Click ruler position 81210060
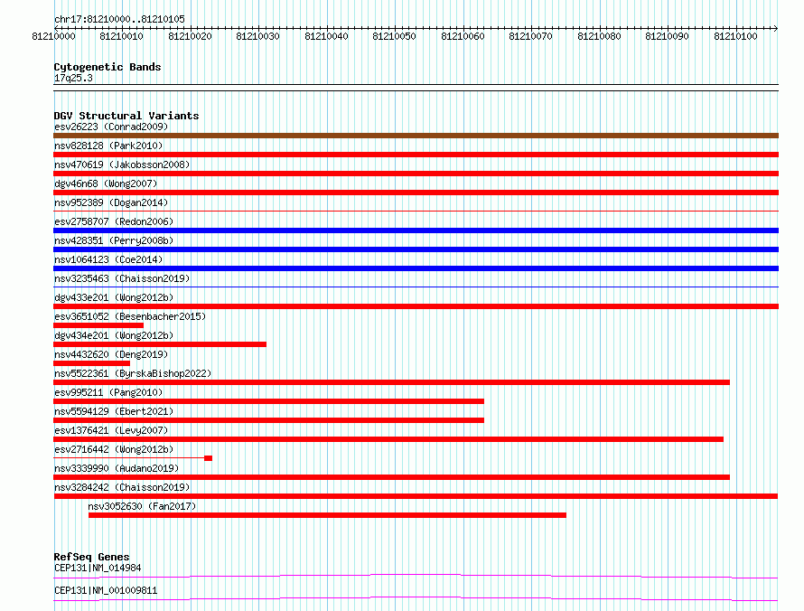This screenshot has height=611, width=804. pyautogui.click(x=463, y=36)
